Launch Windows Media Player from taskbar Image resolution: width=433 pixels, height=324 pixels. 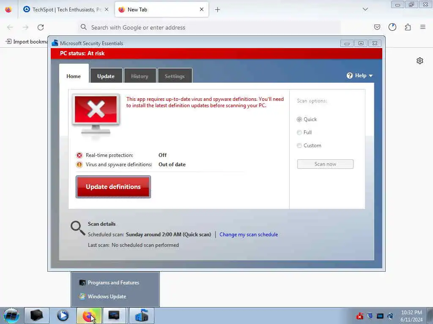click(63, 316)
